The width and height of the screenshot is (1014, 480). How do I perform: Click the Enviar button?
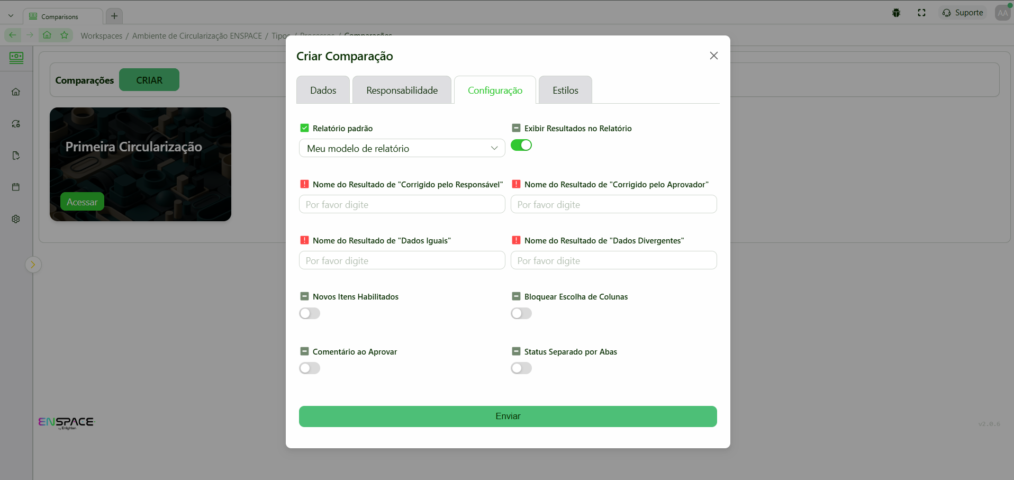pyautogui.click(x=508, y=416)
